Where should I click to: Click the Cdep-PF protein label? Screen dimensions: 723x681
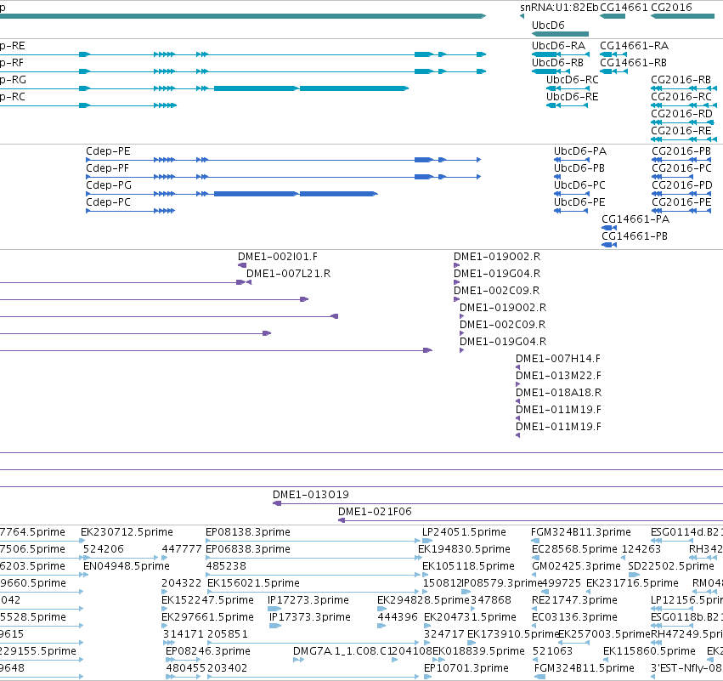coord(107,168)
